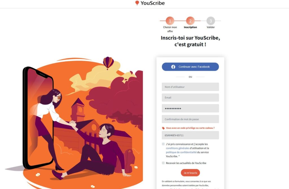Open the Inscription step label
The width and height of the screenshot is (289, 189).
(x=190, y=27)
